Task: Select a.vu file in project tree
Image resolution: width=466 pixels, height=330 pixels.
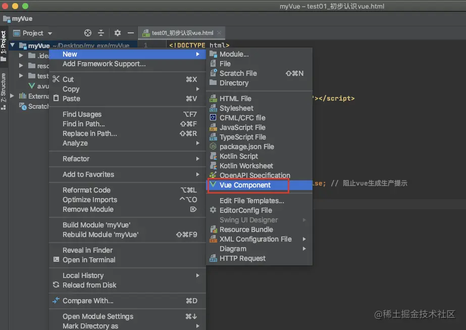Action: pos(38,86)
